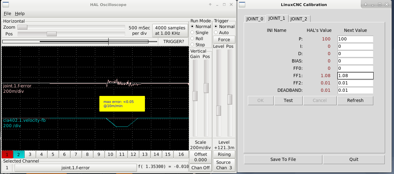Viewport: 394px width, 174px height.
Task: Open the Help menu in HAL Oscilloscope
Action: click(x=20, y=13)
